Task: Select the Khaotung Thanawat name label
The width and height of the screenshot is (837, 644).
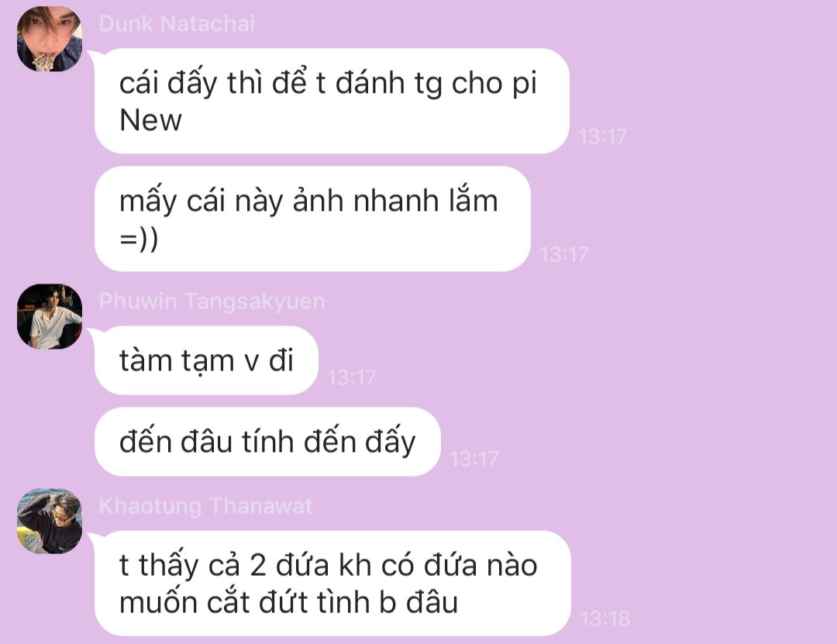Action: (205, 506)
